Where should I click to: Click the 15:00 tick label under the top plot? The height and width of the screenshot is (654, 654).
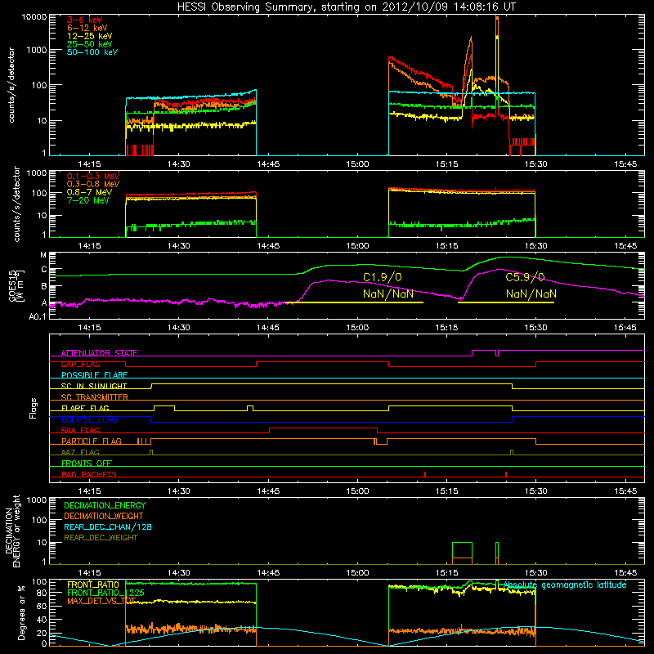[x=357, y=164]
